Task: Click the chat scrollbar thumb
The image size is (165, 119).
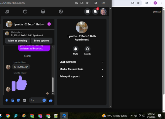Action: coord(53,85)
